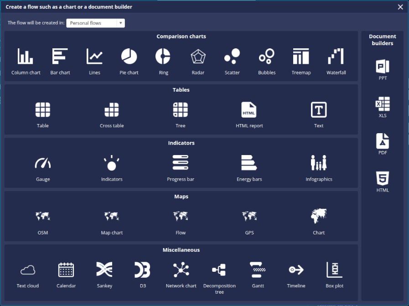Create a Waterfall chart flow
This screenshot has height=306, width=409.
click(336, 57)
